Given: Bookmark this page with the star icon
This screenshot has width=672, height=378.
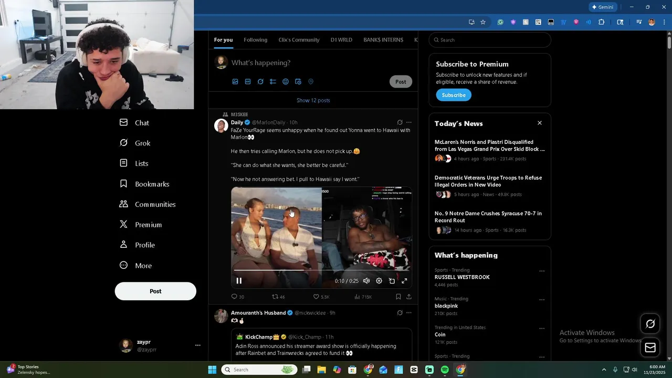Looking at the screenshot, I should [483, 22].
